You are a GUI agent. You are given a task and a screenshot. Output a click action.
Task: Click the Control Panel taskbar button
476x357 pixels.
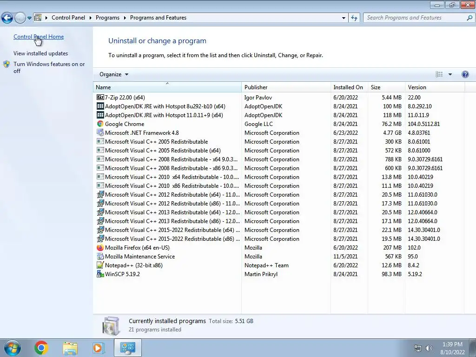point(127,348)
